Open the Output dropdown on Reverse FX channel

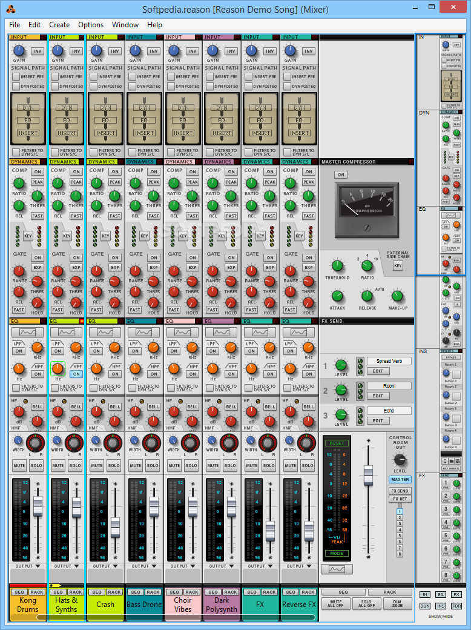(299, 566)
